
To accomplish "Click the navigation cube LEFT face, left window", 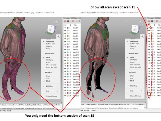I will [51, 30].
